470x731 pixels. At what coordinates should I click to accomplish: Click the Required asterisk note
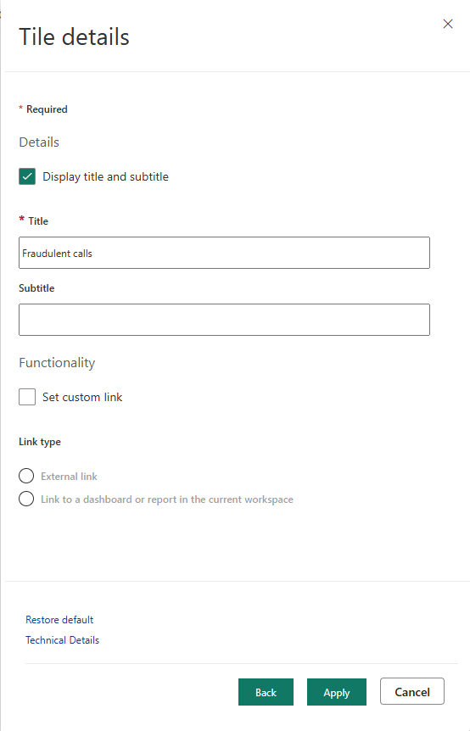(x=43, y=109)
